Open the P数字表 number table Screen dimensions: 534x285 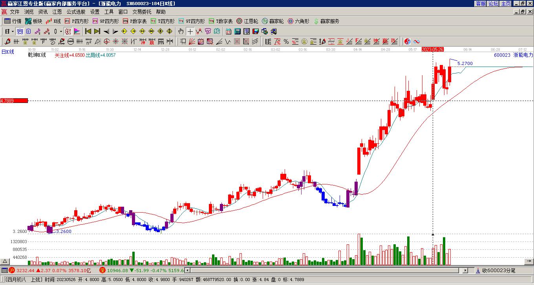pyautogui.click(x=135, y=21)
